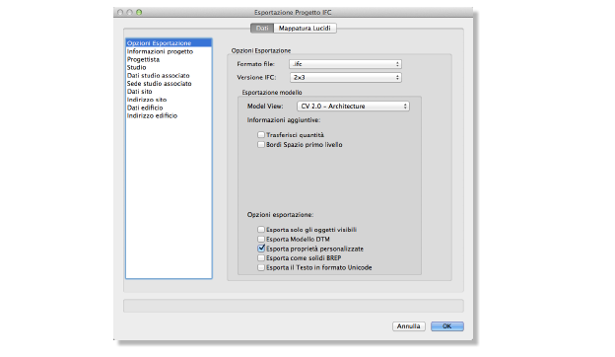Enable Esporta Modello DTM checkbox
The image size is (615, 357).
pyautogui.click(x=261, y=239)
